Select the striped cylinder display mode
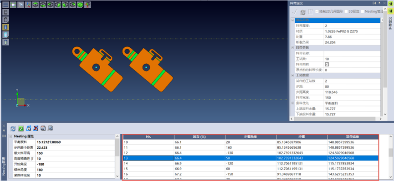 tap(5, 42)
